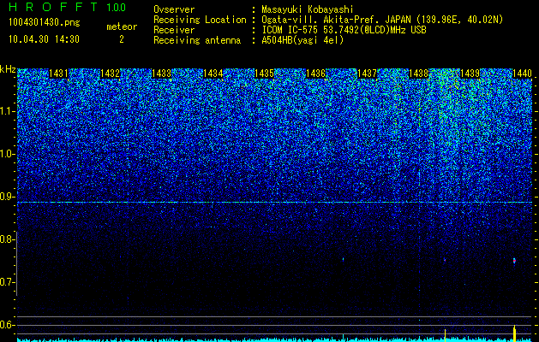Click the meteor echo dot below 1437
The image size is (539, 342).
pos(343,259)
